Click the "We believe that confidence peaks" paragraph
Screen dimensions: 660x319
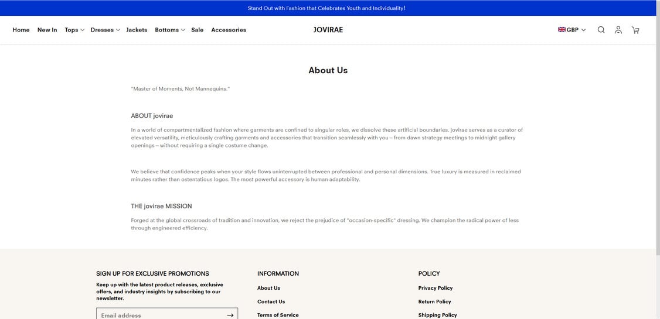coord(326,176)
